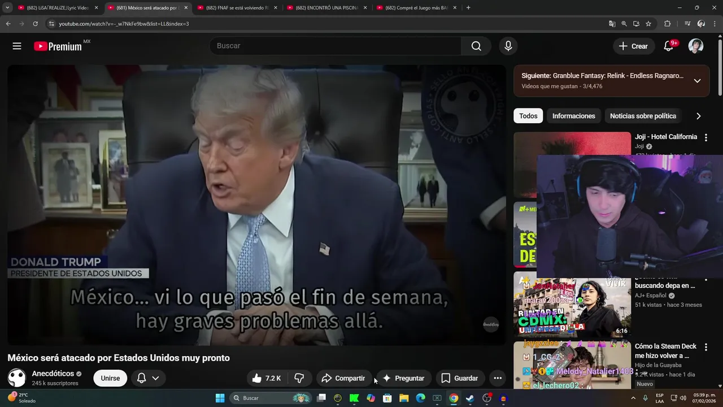Click the Anecdóticos channel avatar
The image size is (723, 407).
pos(17,378)
